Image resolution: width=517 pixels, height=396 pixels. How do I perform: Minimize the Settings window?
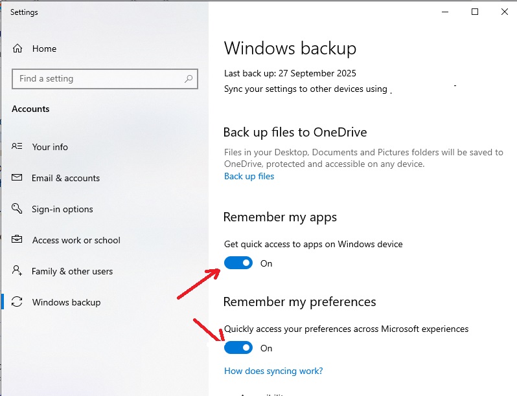pos(445,12)
